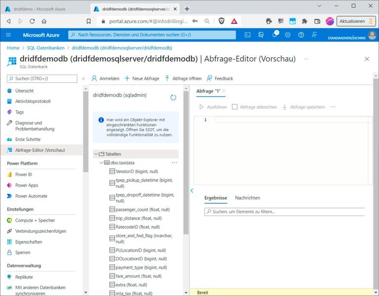Open Verbindungszeichenfolgen settings
The height and width of the screenshot is (296, 379).
(x=40, y=231)
